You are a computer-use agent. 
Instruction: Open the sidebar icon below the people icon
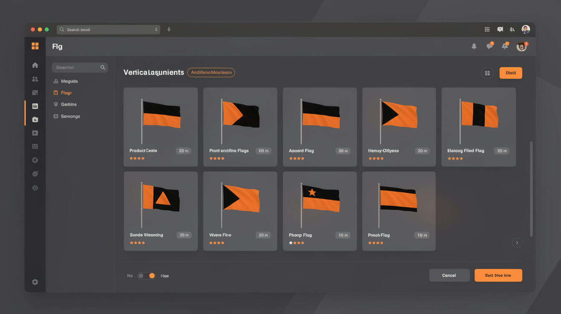(35, 93)
